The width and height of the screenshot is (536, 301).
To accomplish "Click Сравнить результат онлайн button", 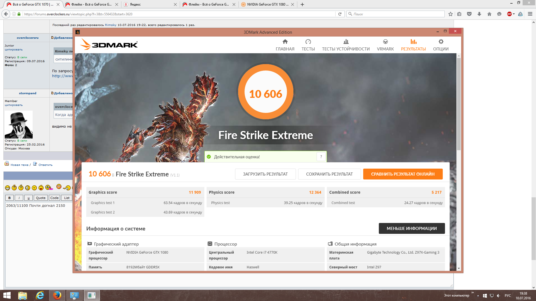I will coord(403,174).
